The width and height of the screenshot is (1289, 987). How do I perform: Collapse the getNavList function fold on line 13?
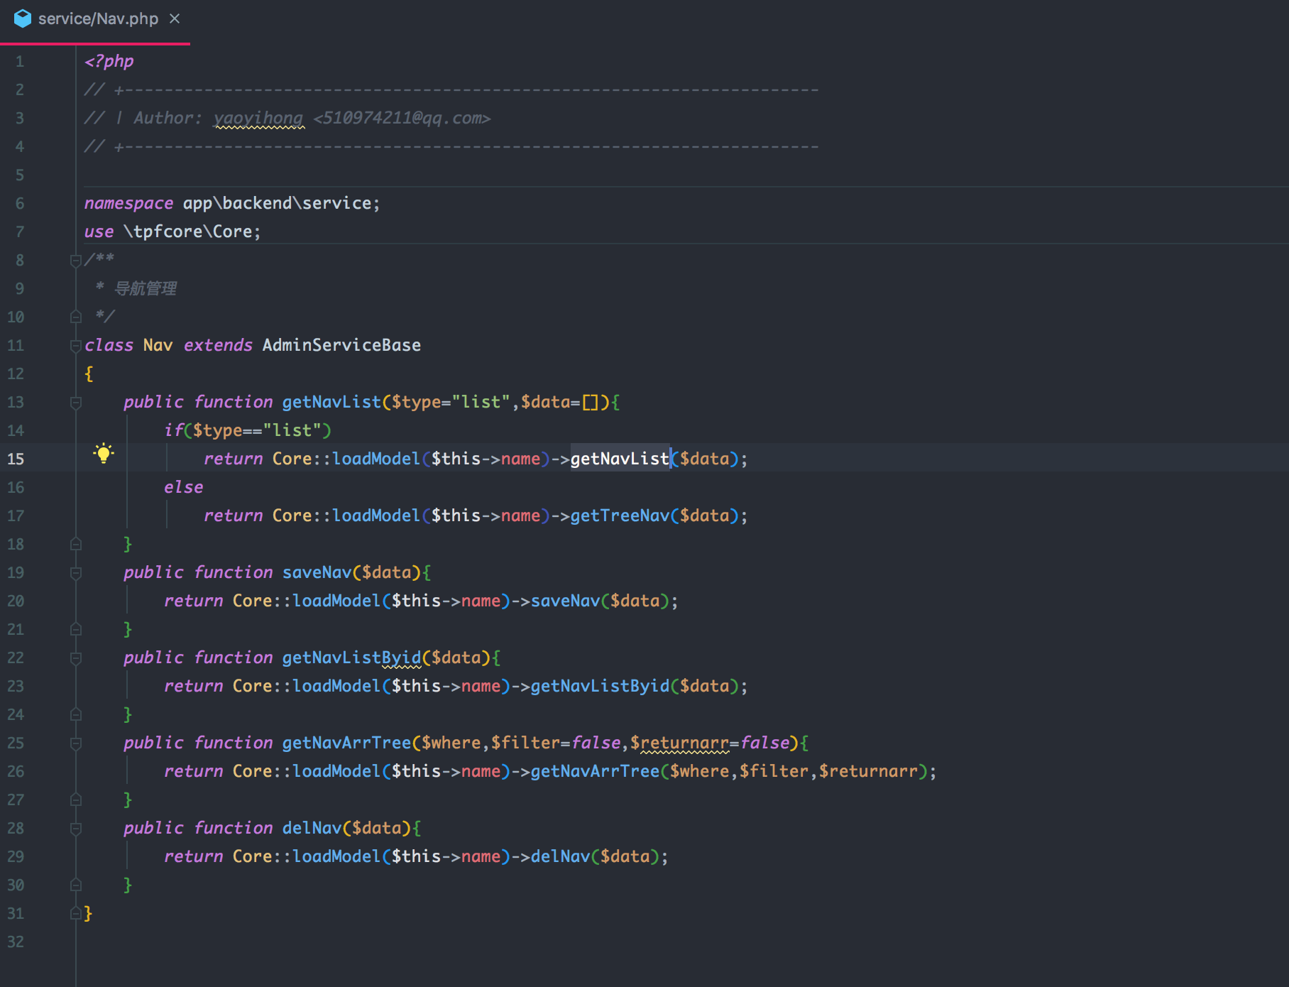pyautogui.click(x=76, y=403)
